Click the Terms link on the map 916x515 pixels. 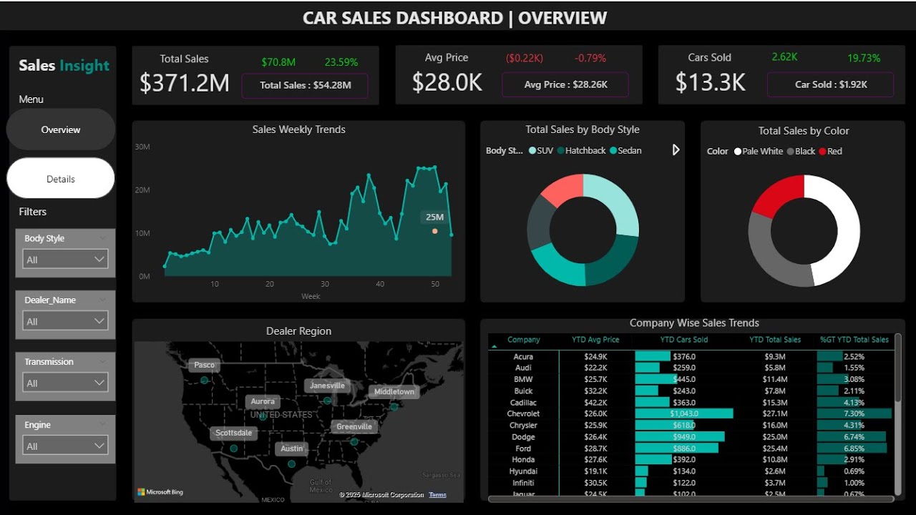click(437, 495)
